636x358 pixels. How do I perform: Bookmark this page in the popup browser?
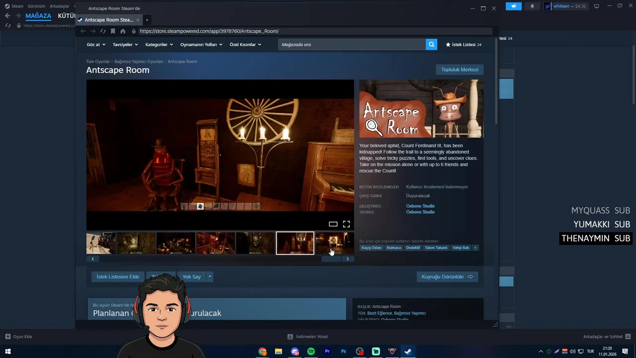pyautogui.click(x=113, y=31)
